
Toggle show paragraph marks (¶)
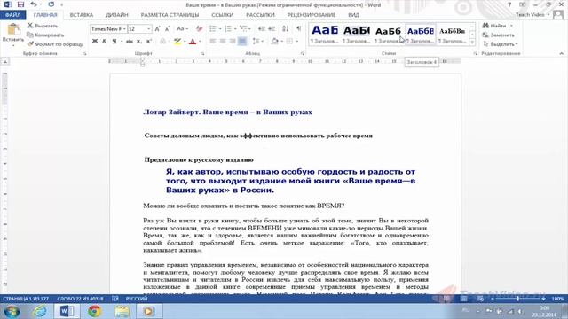coord(299,29)
